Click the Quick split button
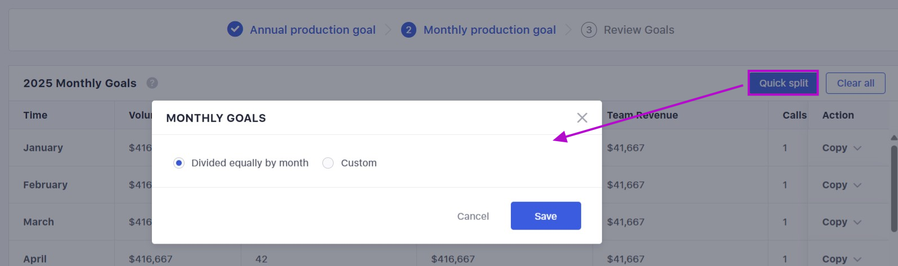Viewport: 898px width, 266px height. click(x=783, y=83)
